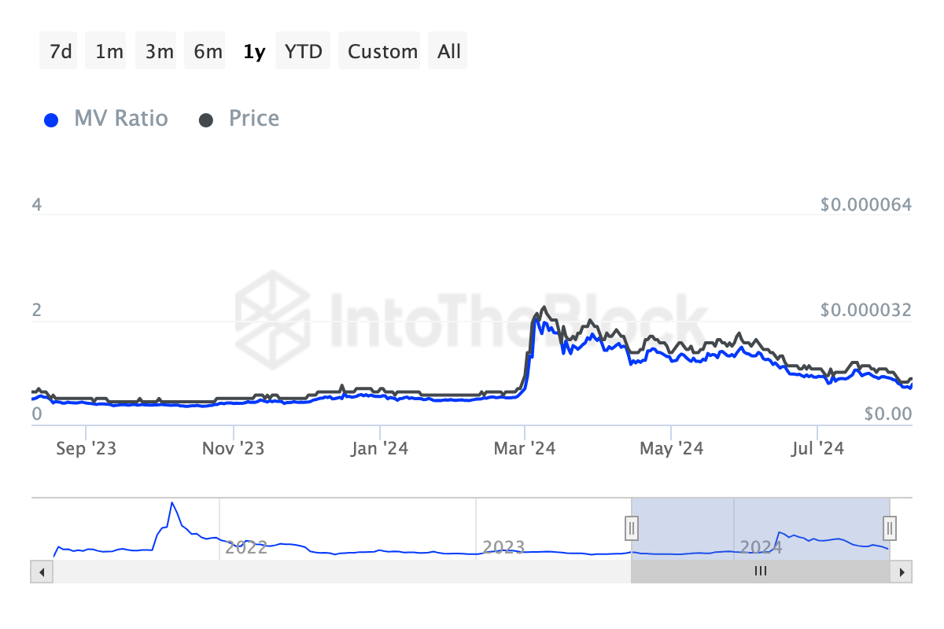Click the 2021 peak in navigator
This screenshot has width=944, height=629.
tap(172, 504)
